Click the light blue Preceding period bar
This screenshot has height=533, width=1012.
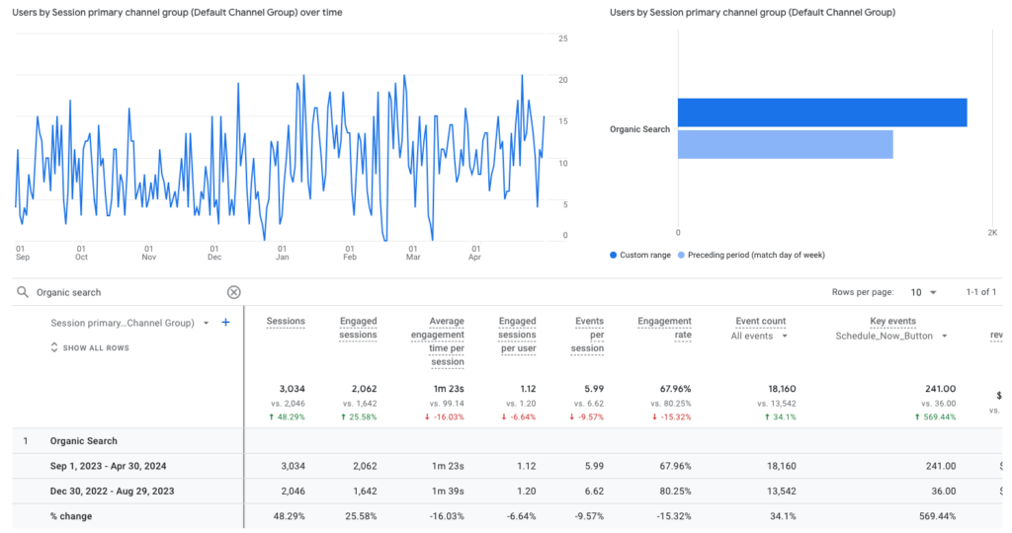click(x=786, y=144)
